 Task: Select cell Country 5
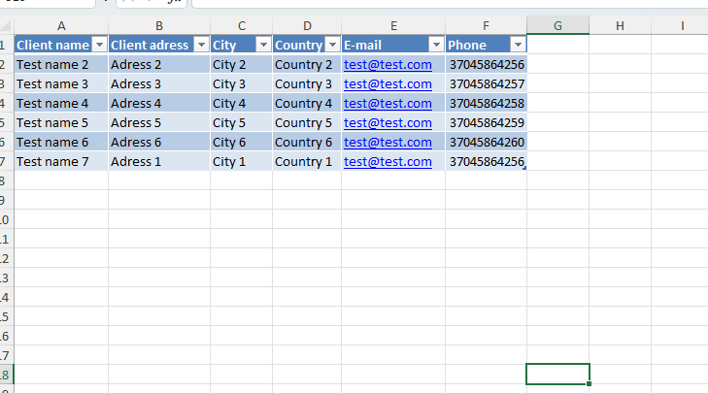point(307,122)
